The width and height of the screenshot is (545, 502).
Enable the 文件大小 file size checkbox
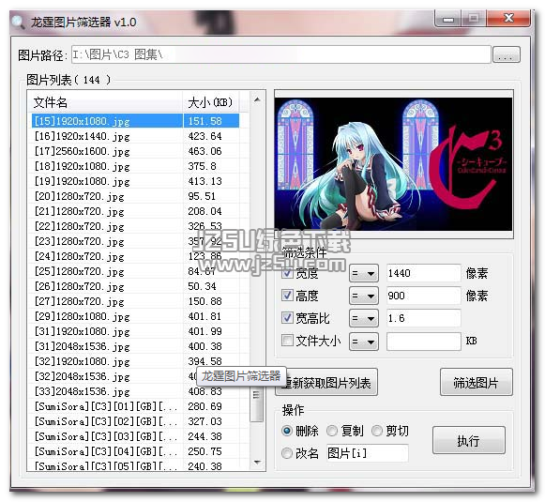(x=287, y=341)
